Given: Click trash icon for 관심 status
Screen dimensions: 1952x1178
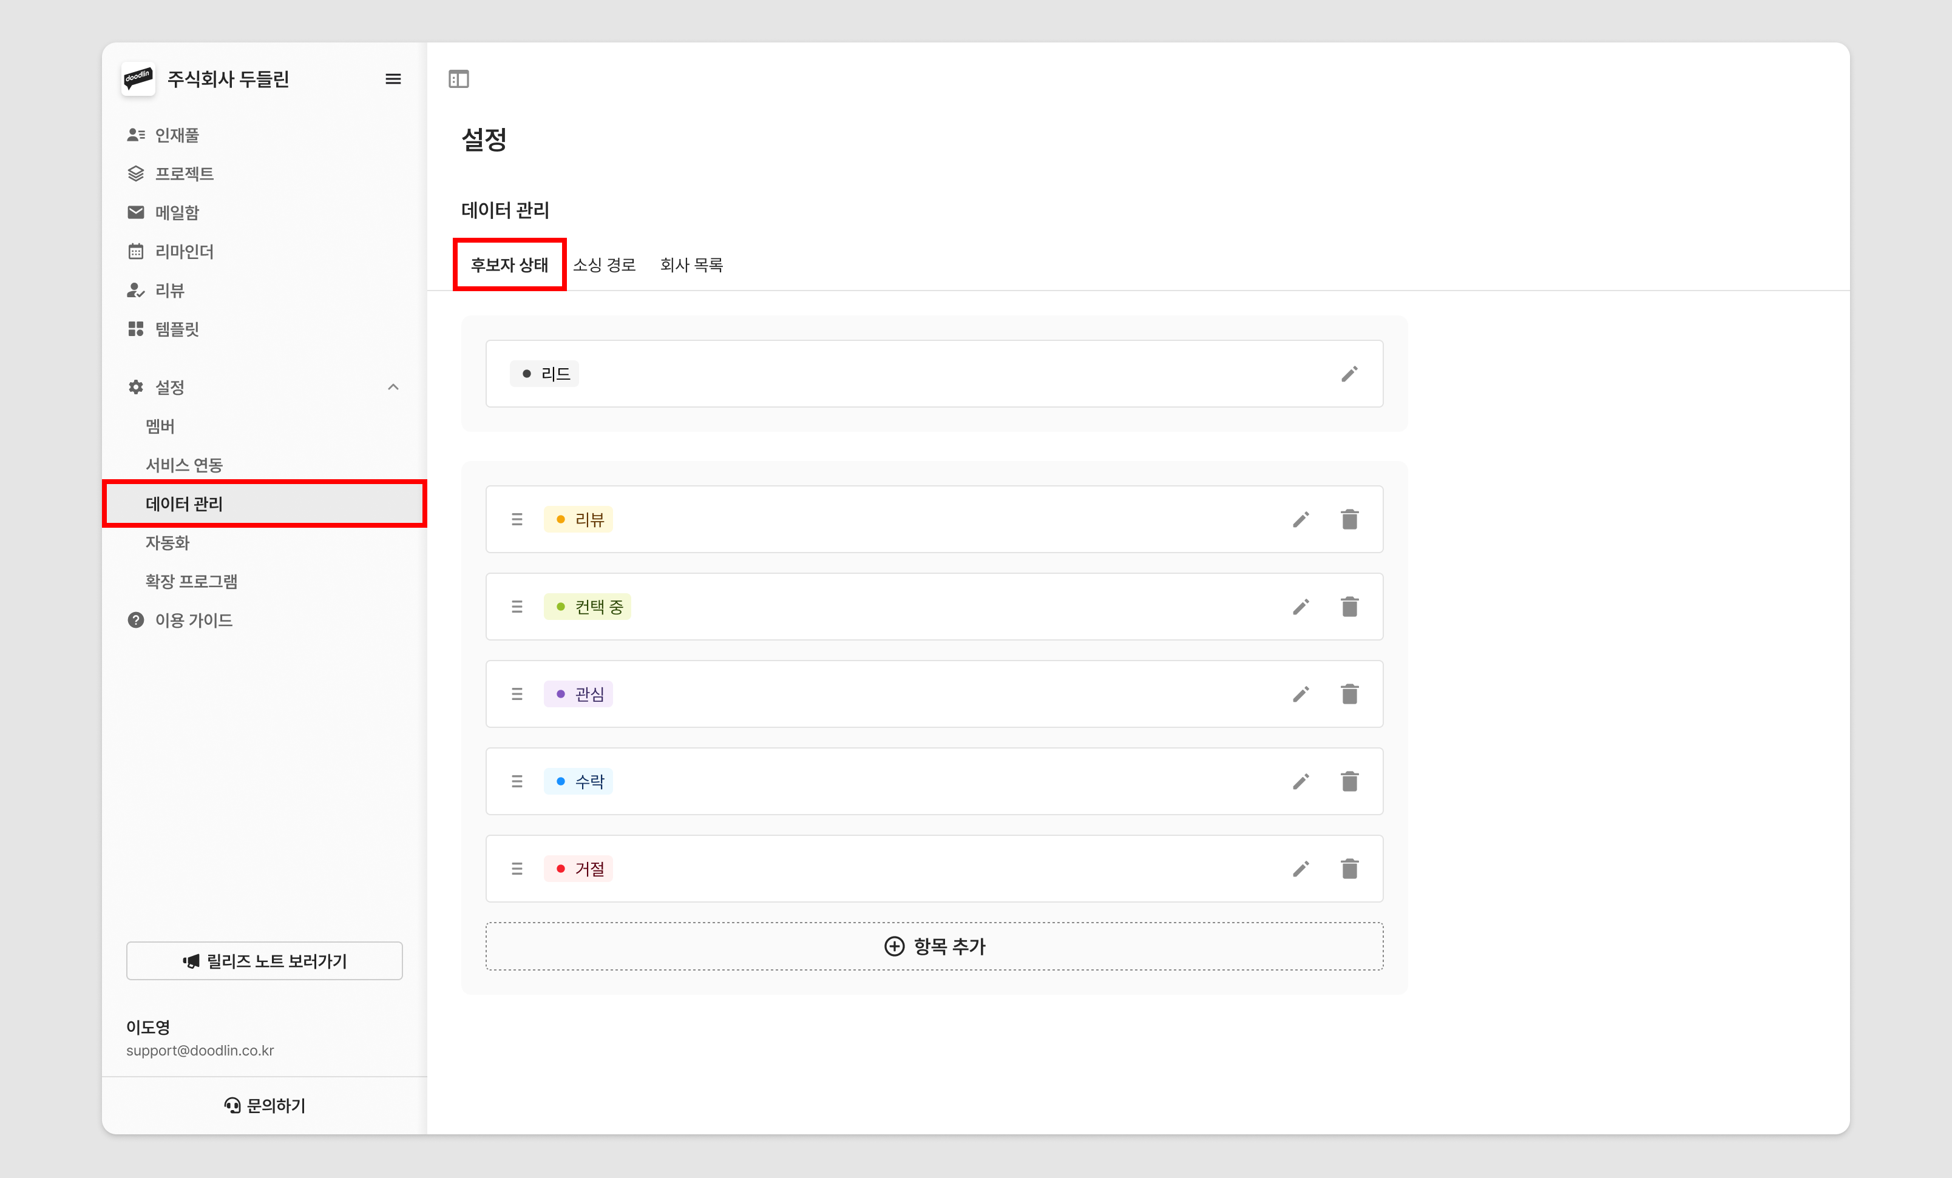Looking at the screenshot, I should (x=1349, y=695).
